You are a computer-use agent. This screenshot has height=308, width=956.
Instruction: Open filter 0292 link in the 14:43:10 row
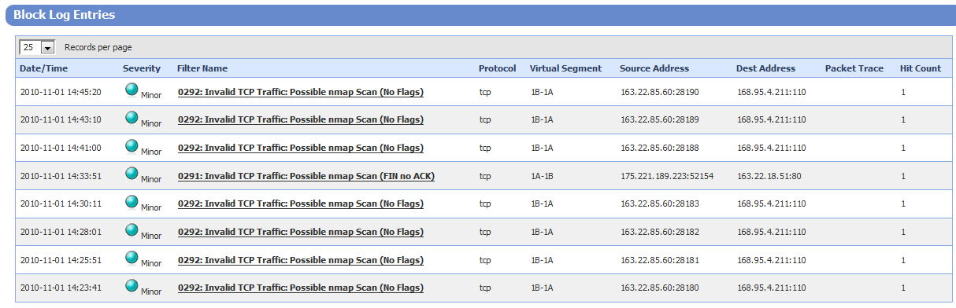[x=300, y=119]
